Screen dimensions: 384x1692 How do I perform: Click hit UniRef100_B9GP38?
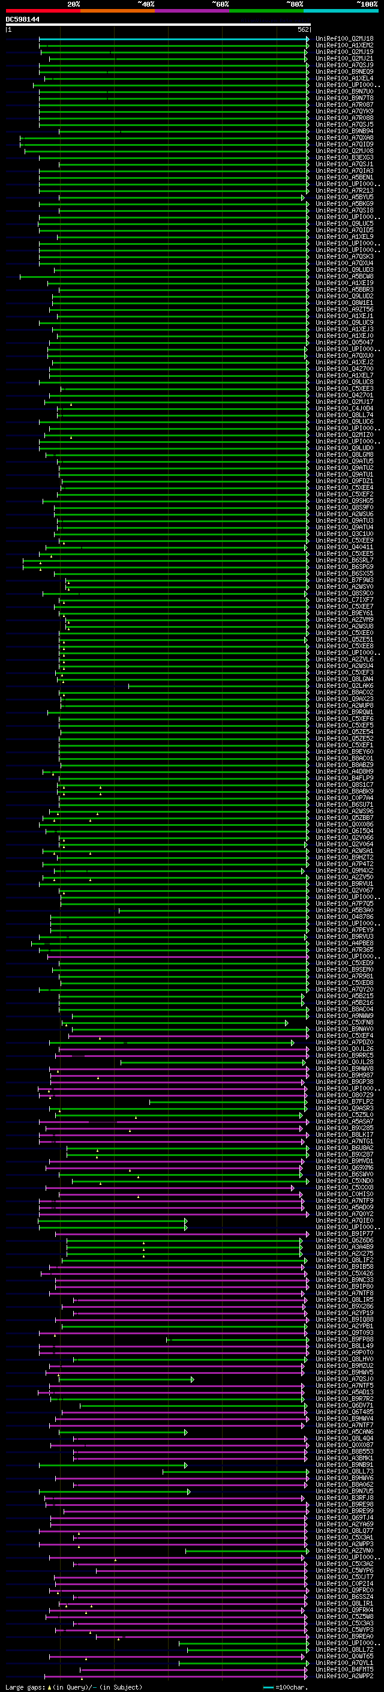[344, 1082]
